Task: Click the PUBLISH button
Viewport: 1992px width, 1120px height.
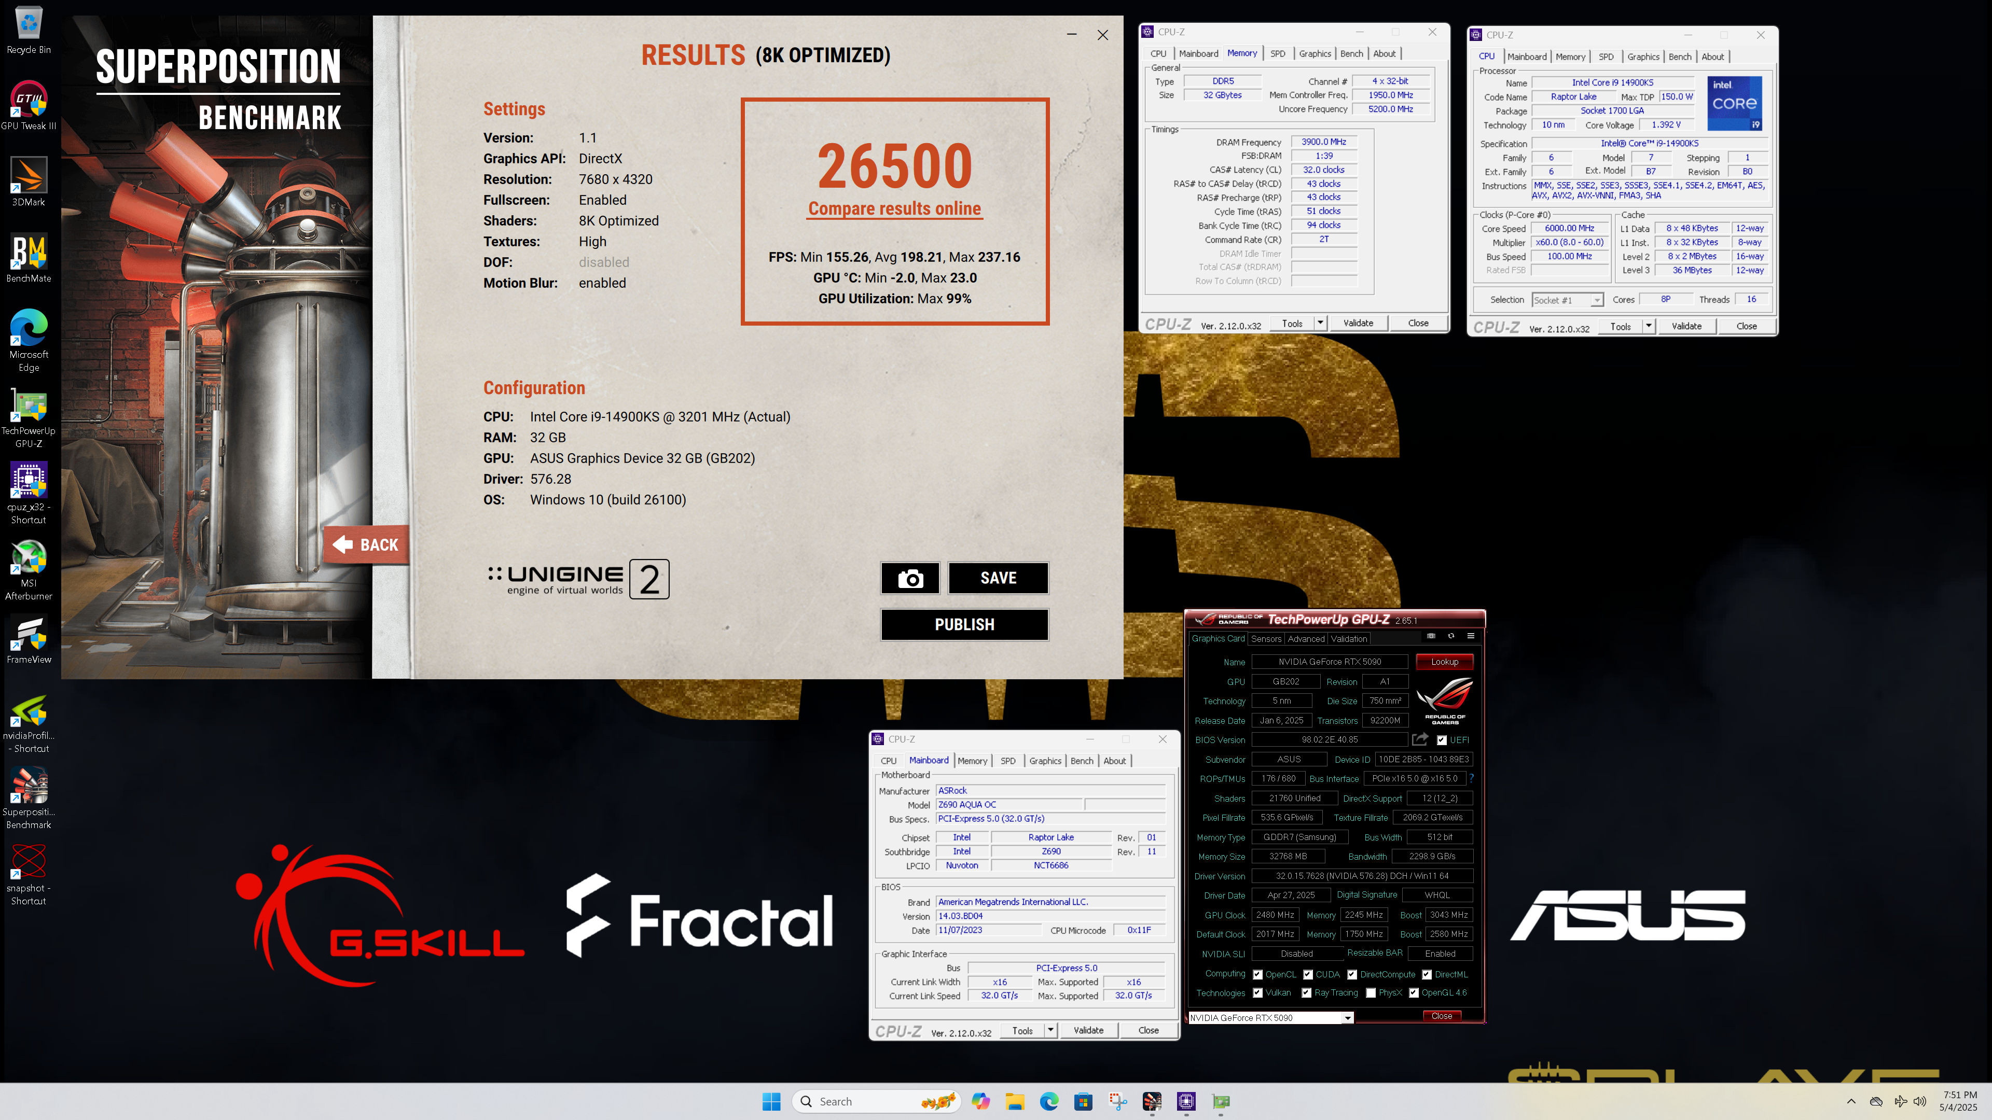Action: click(964, 624)
